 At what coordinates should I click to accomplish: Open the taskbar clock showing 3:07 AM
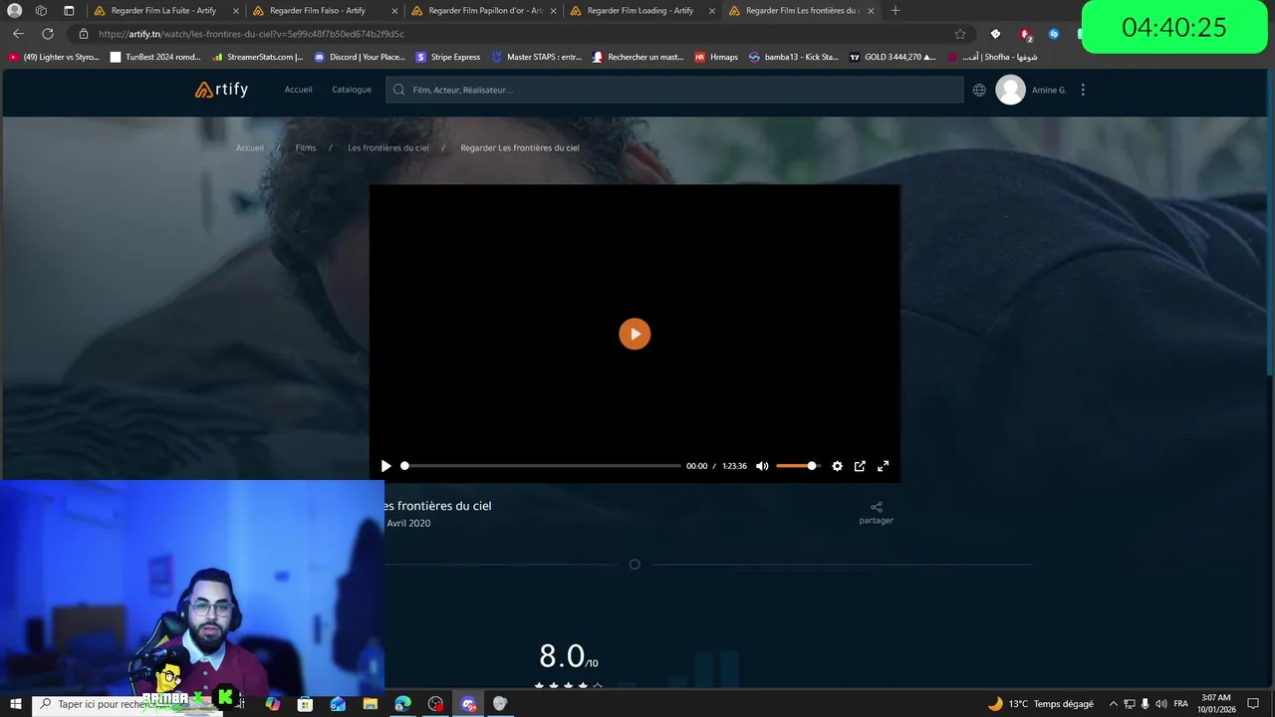click(1215, 704)
